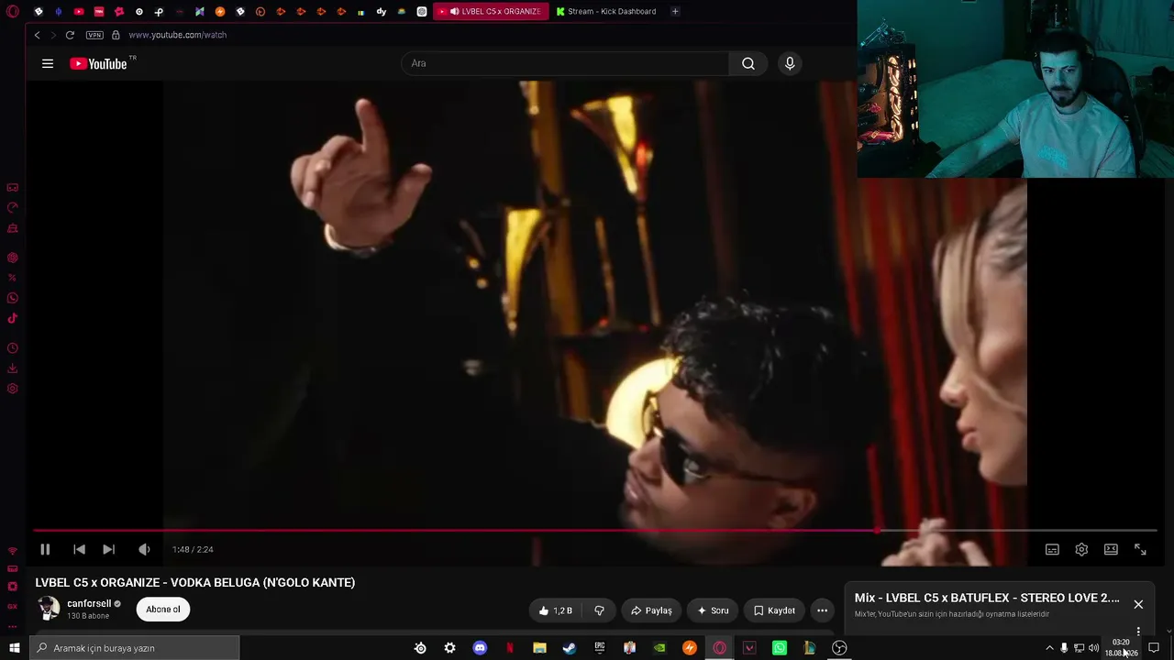Dislike the video with thumbs down
The width and height of the screenshot is (1174, 660).
[x=599, y=610]
